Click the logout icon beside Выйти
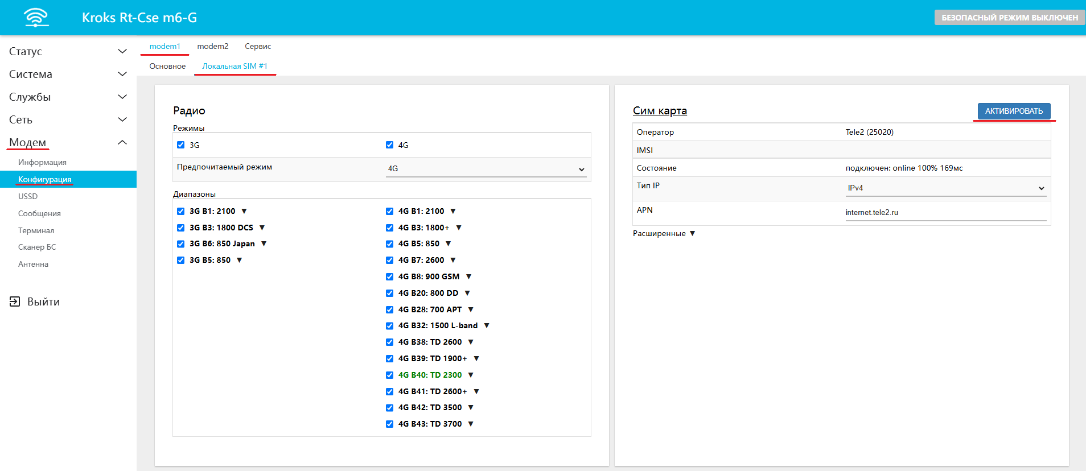Screen dimensions: 1086x471 pos(15,301)
